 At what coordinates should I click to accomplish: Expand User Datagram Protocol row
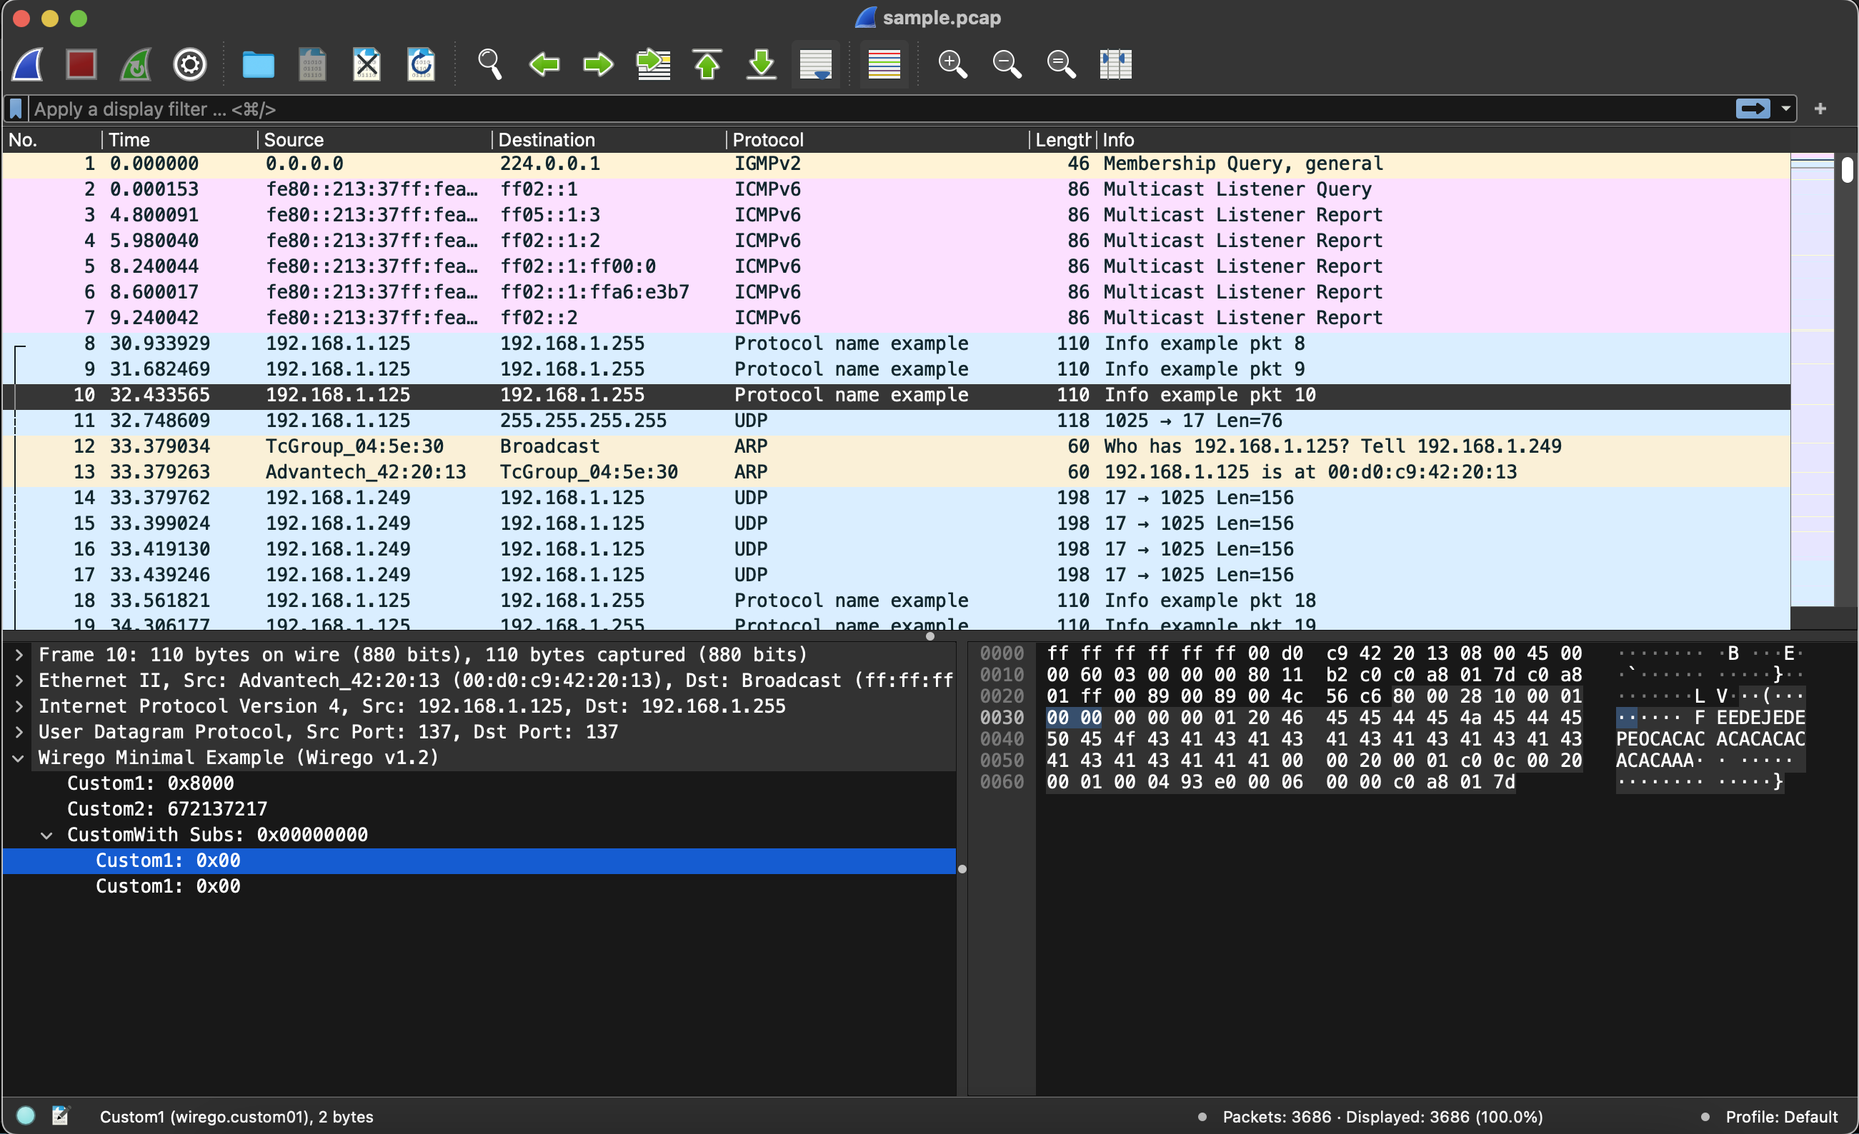coord(19,732)
